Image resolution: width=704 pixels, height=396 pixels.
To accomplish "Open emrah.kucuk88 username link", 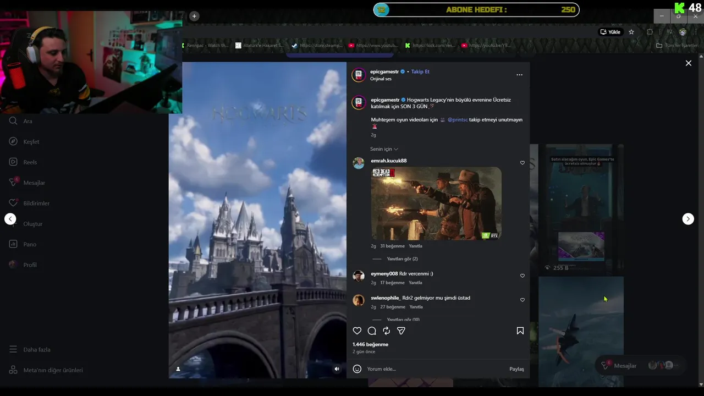I will click(x=389, y=161).
